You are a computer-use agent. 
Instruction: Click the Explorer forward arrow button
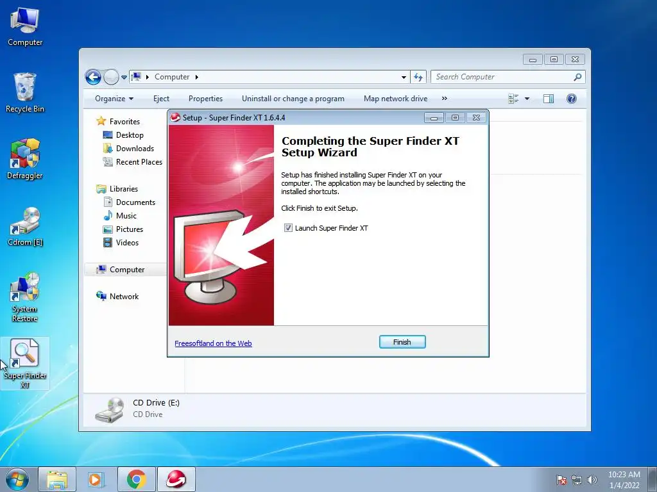pos(111,77)
